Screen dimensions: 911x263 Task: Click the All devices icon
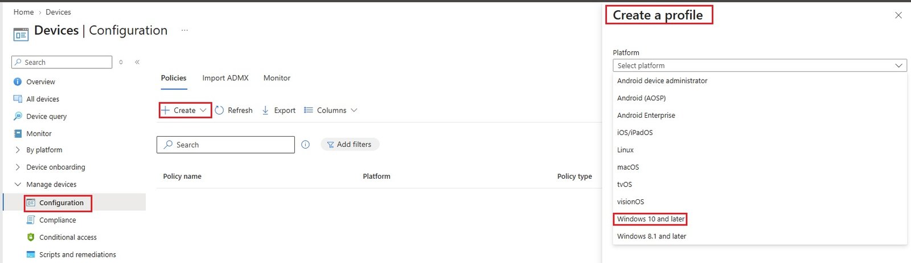click(x=18, y=99)
